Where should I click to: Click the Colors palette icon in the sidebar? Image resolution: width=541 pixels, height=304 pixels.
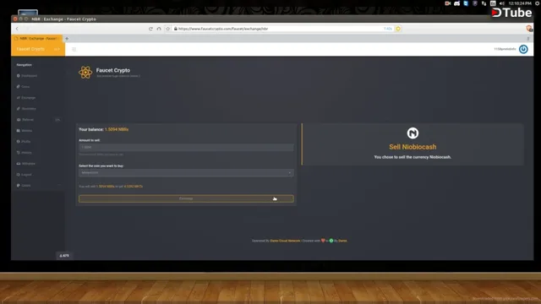point(19,186)
